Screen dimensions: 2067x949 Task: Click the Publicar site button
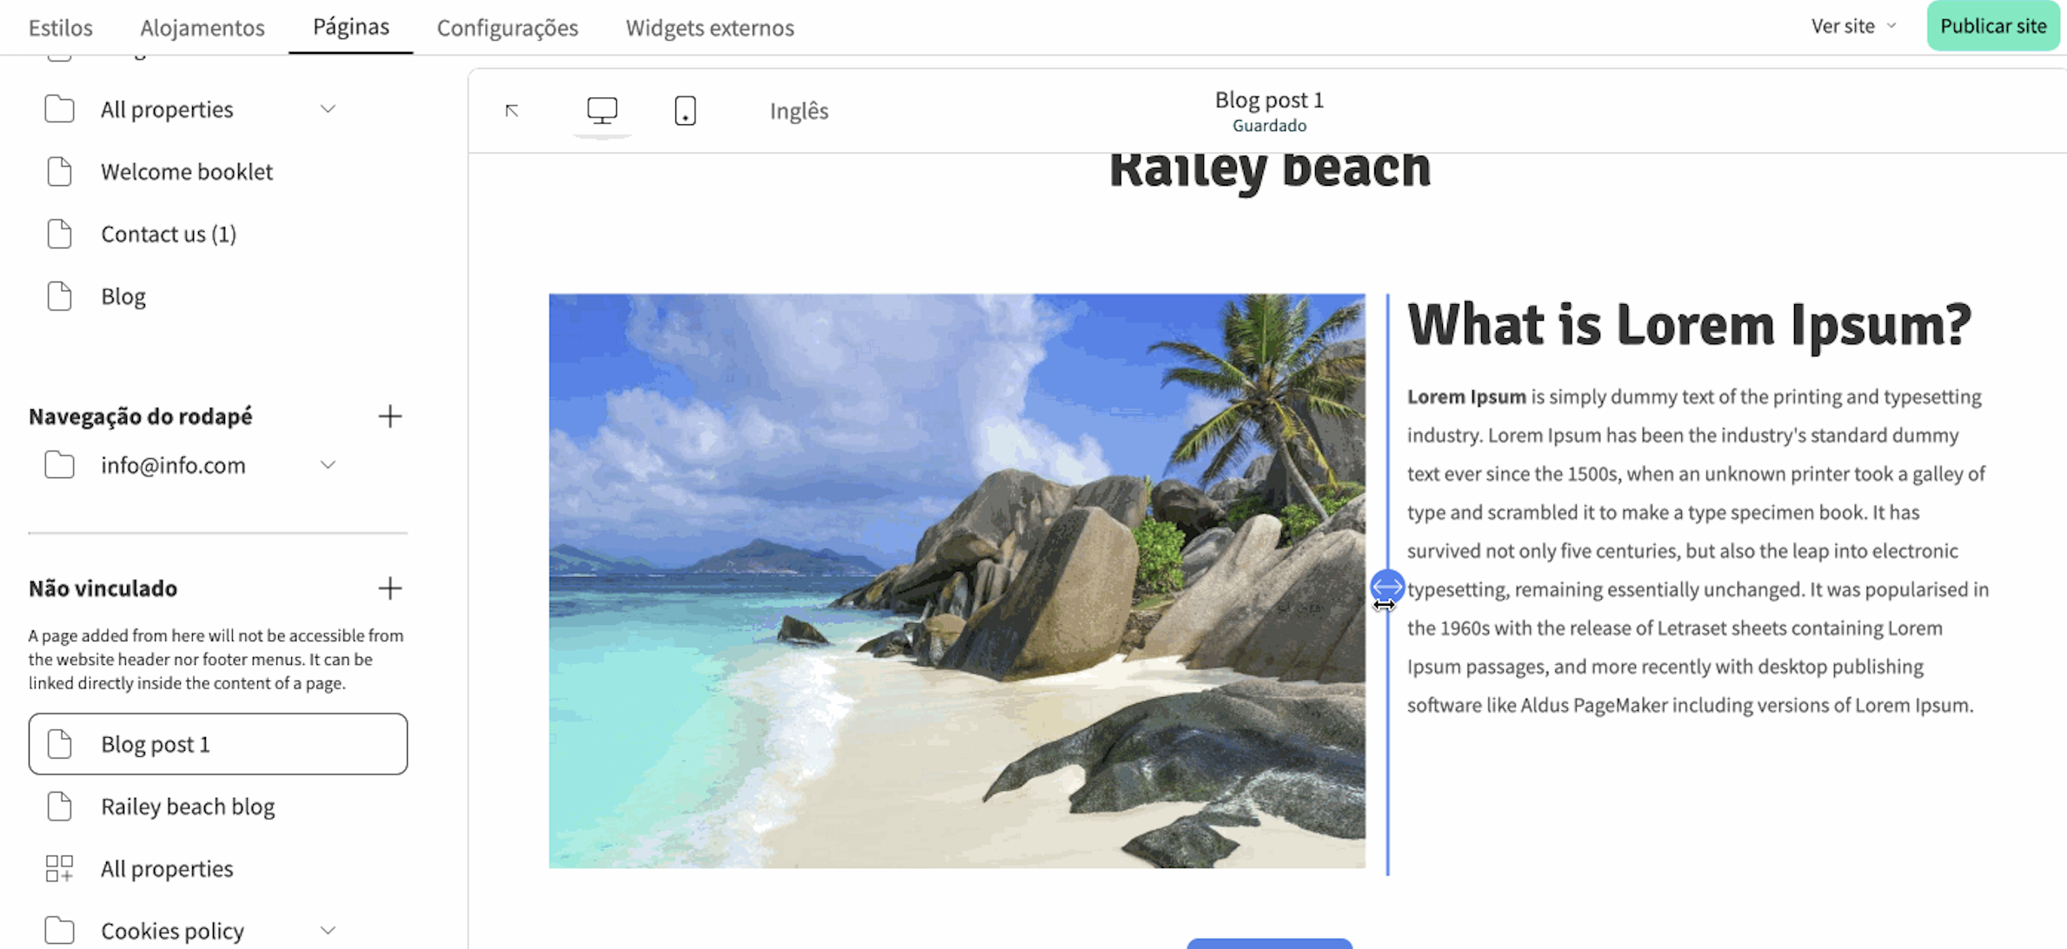[x=1992, y=26]
